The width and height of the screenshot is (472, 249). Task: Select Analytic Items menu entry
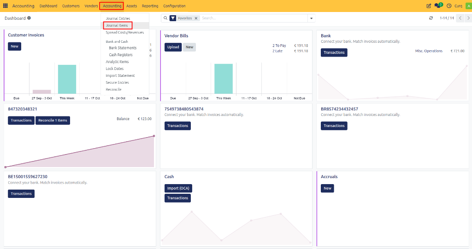pyautogui.click(x=117, y=62)
